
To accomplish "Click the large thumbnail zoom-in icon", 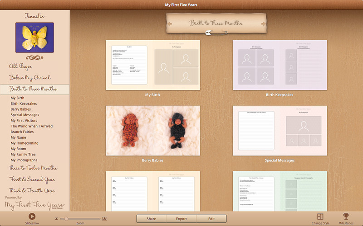I will (x=105, y=218).
